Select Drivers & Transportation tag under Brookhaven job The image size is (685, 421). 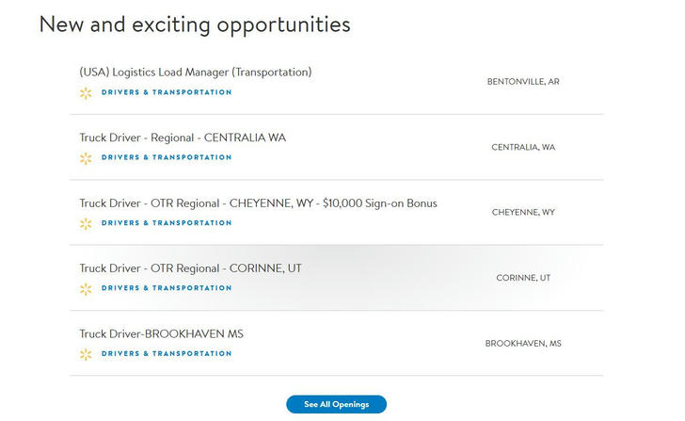click(x=167, y=354)
